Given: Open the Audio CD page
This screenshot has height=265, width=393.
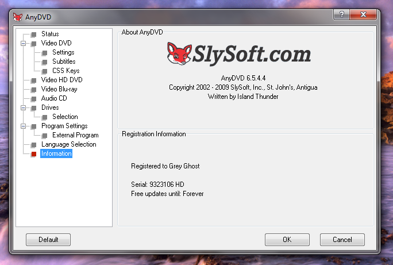Looking at the screenshot, I should (x=54, y=98).
